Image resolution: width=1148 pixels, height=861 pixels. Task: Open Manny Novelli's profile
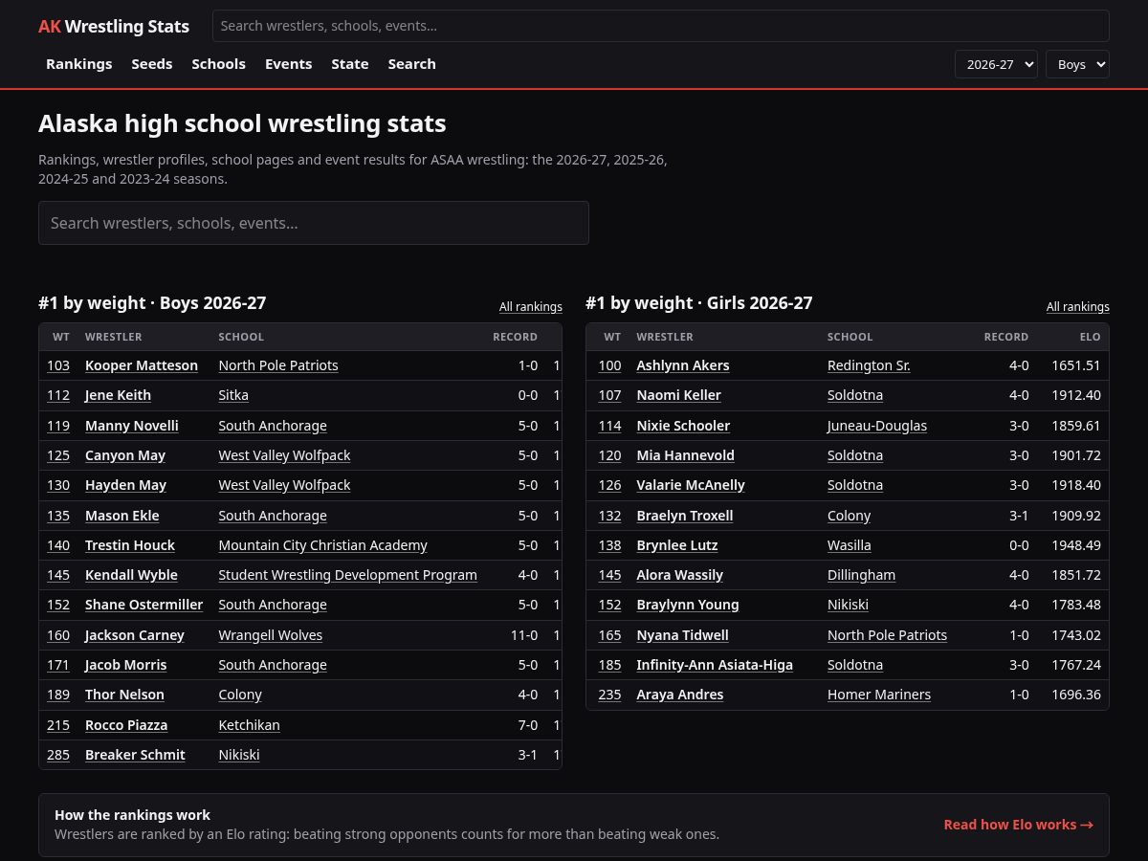132,426
